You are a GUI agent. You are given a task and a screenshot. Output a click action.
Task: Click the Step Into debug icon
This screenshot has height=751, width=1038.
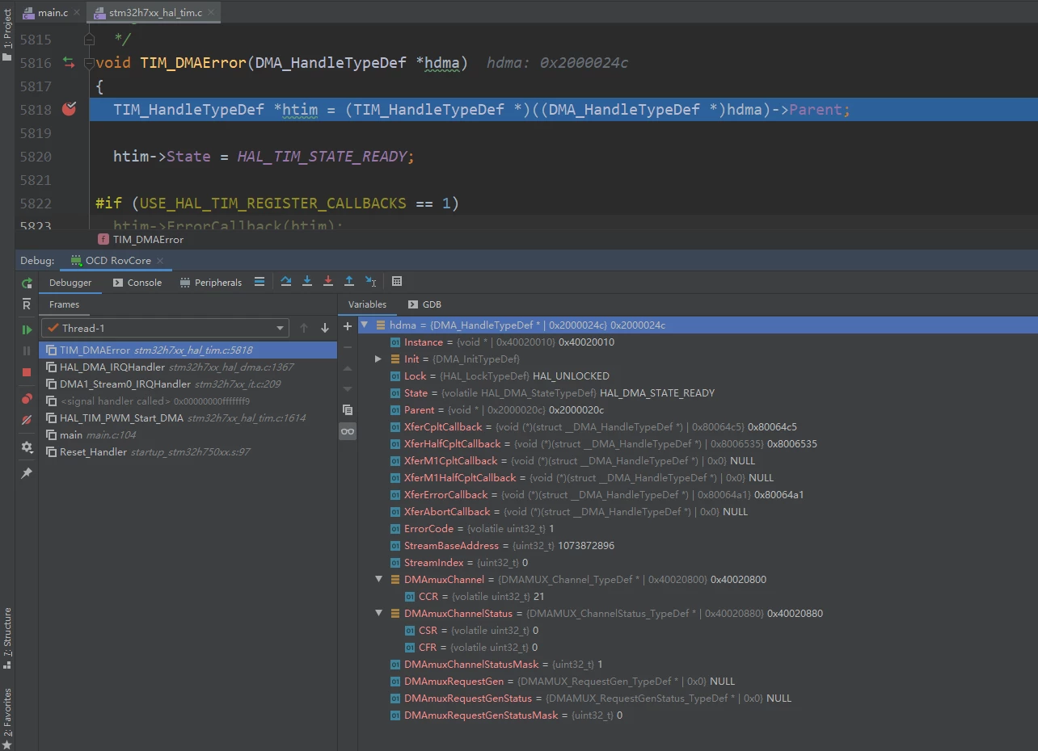coord(307,282)
